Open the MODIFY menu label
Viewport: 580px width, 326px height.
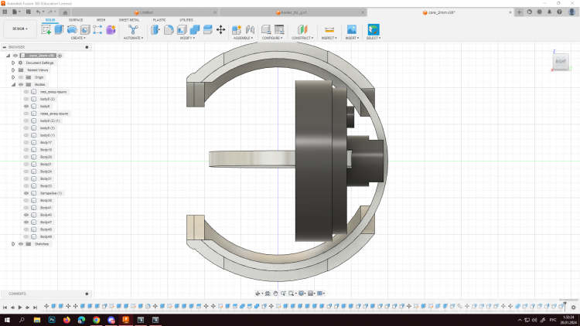pyautogui.click(x=187, y=38)
